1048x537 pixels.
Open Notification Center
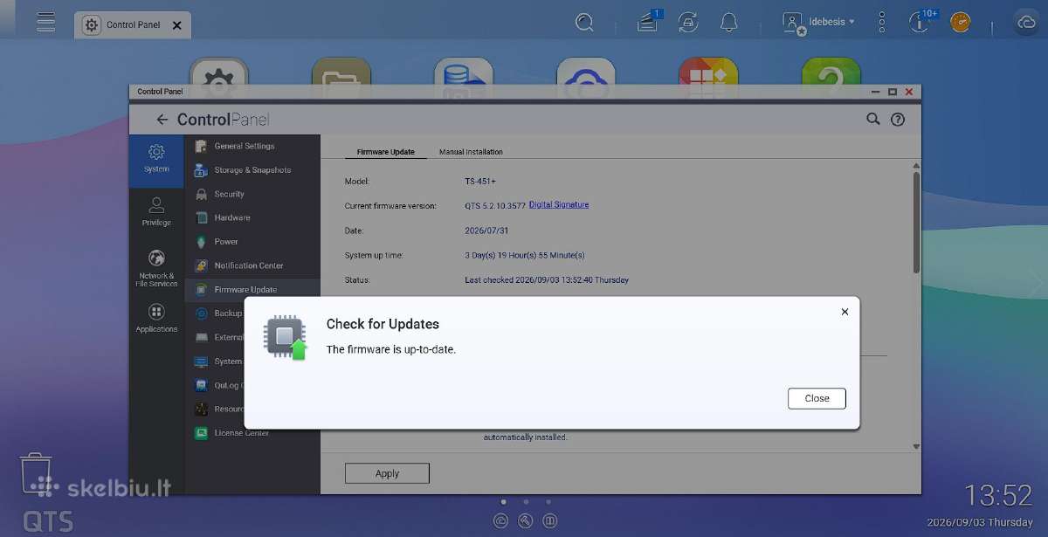click(x=252, y=265)
